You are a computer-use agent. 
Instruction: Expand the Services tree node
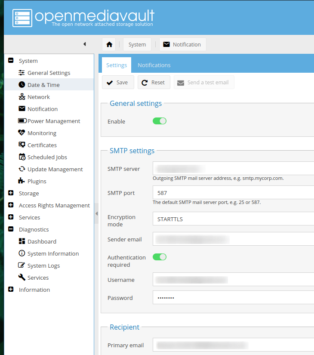click(11, 217)
